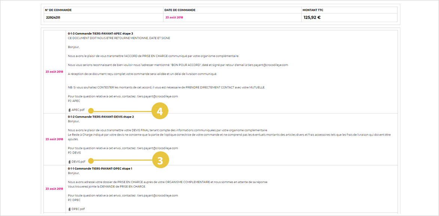Click the contact email in the DPEC message
Viewport: 439px width, 216px height.
pyautogui.click(x=157, y=195)
